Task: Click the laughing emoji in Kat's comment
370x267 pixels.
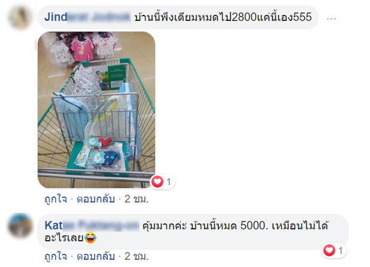Action: click(90, 238)
